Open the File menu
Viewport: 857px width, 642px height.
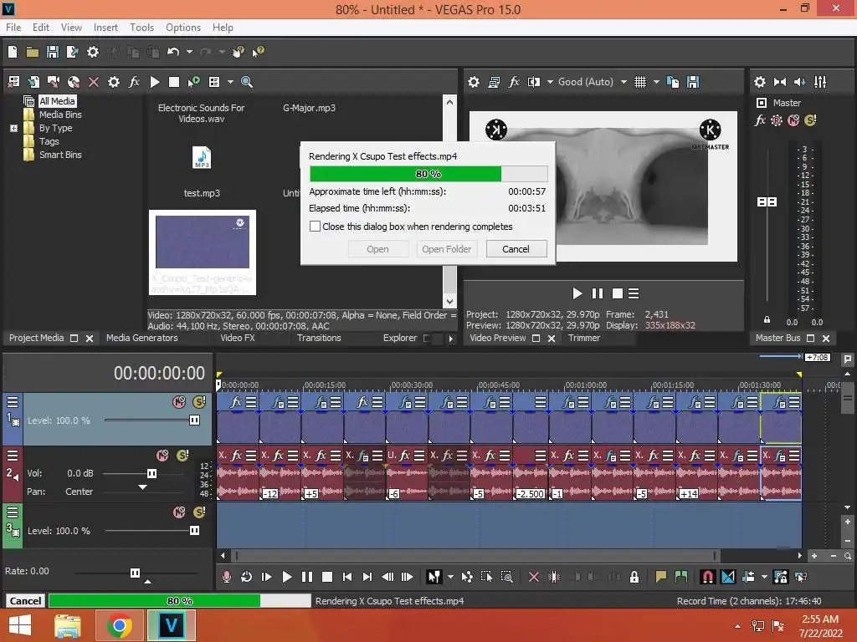13,28
